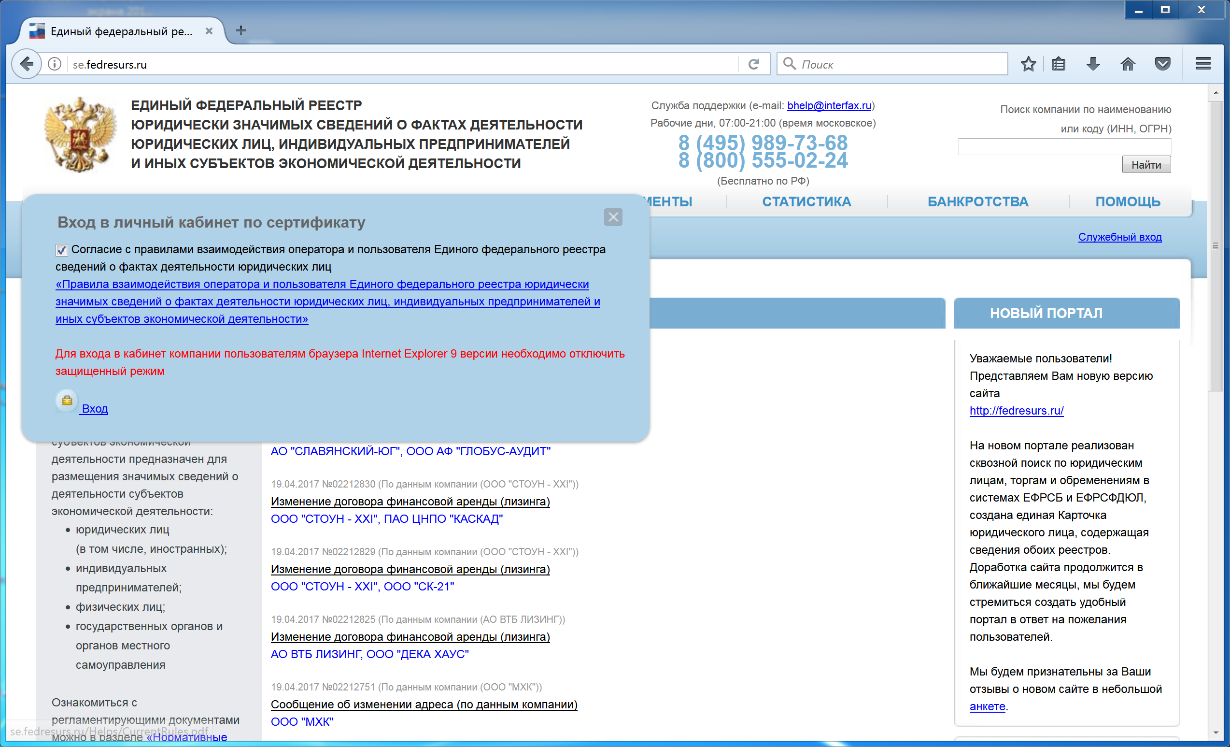Open the БАНКРОТСТВА menu item
Image resolution: width=1230 pixels, height=747 pixels.
[978, 202]
